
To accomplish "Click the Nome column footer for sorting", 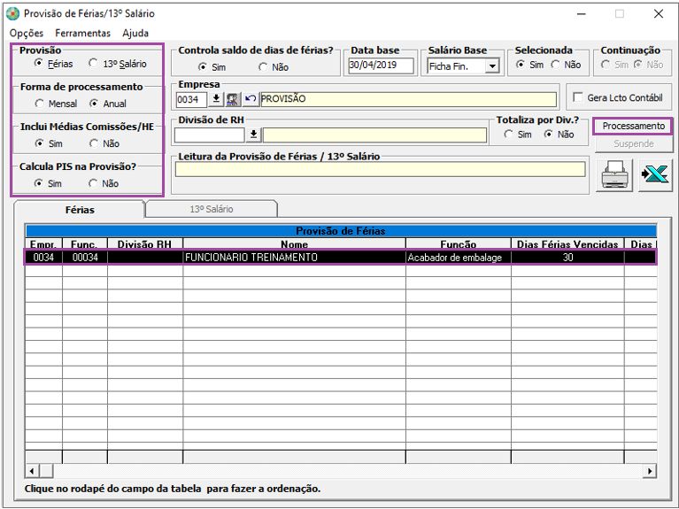I will [x=295, y=457].
